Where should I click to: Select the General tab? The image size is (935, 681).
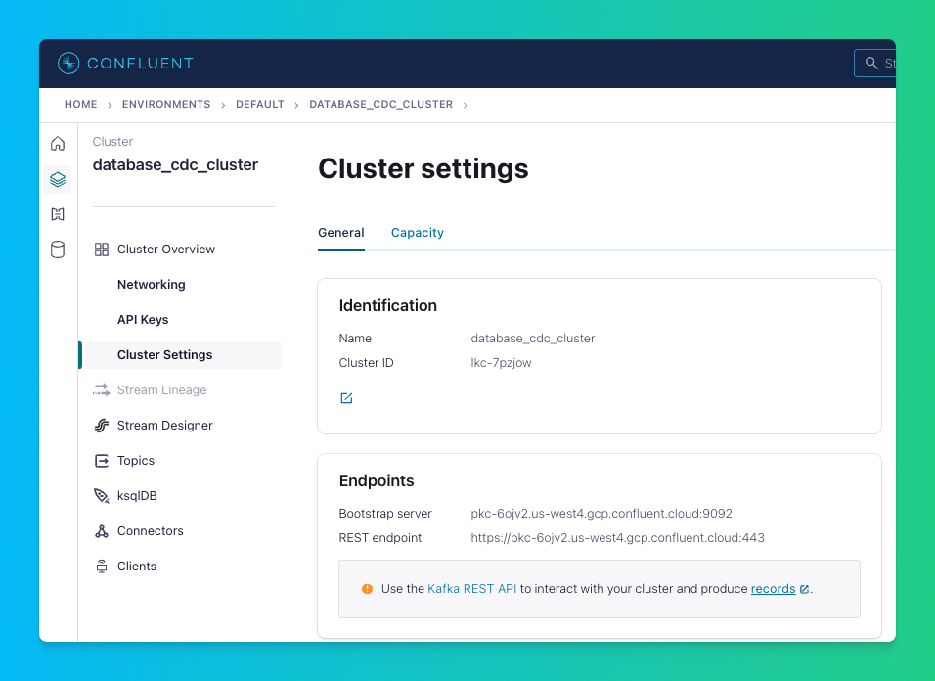click(x=340, y=233)
